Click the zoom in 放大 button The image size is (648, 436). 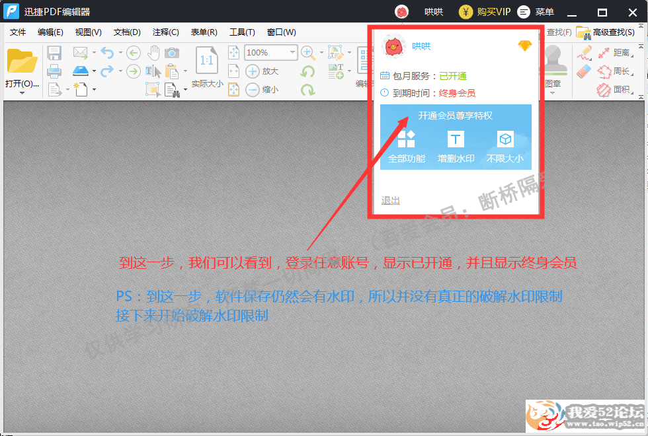(x=262, y=71)
